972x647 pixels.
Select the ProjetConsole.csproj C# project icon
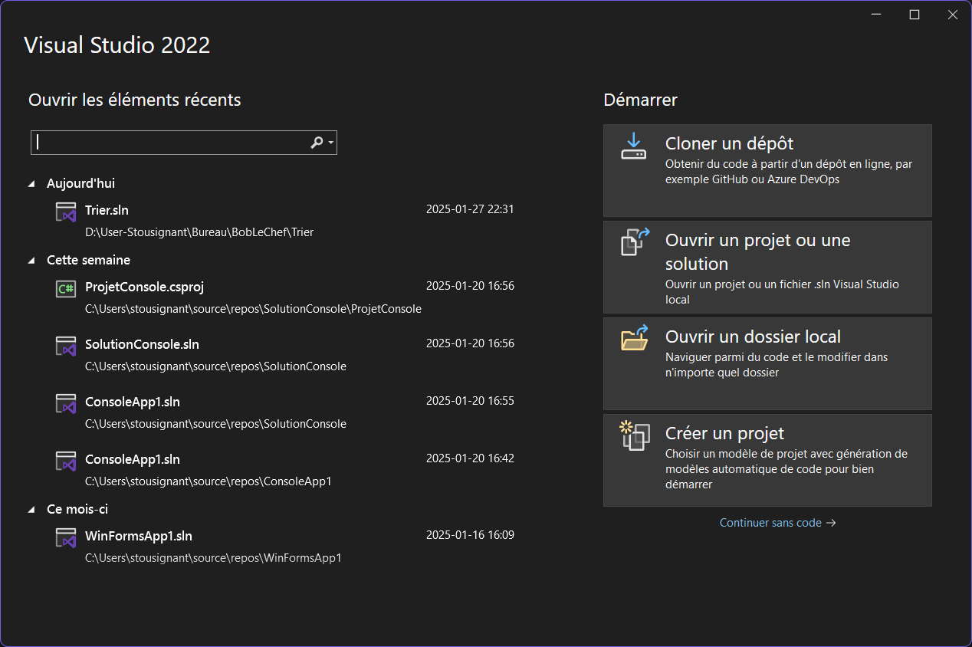tap(66, 288)
